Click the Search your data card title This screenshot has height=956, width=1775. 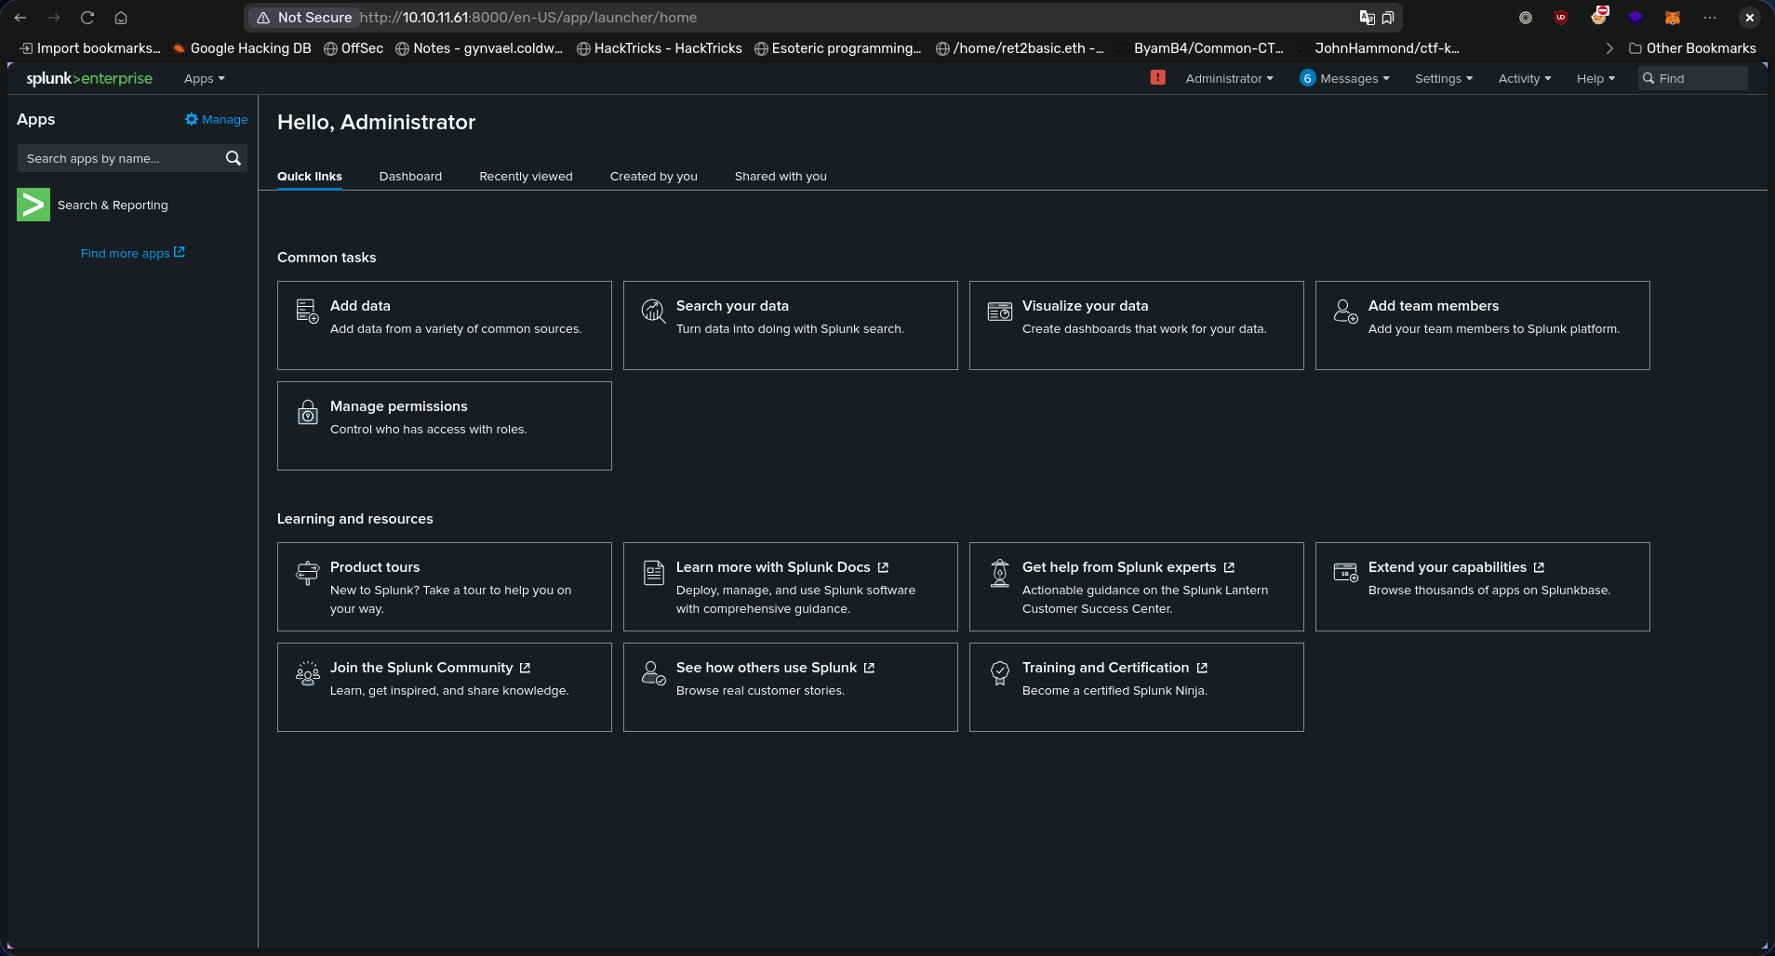pyautogui.click(x=732, y=305)
